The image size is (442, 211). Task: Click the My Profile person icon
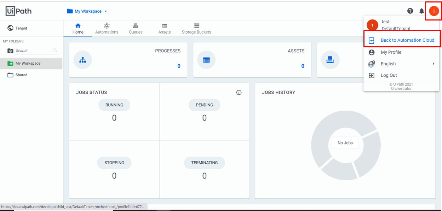pos(372,52)
